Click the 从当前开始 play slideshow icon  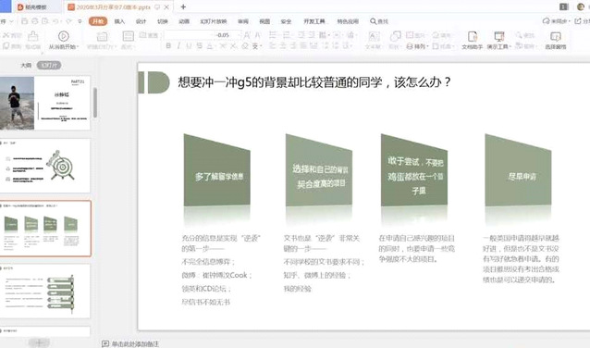pyautogui.click(x=63, y=36)
